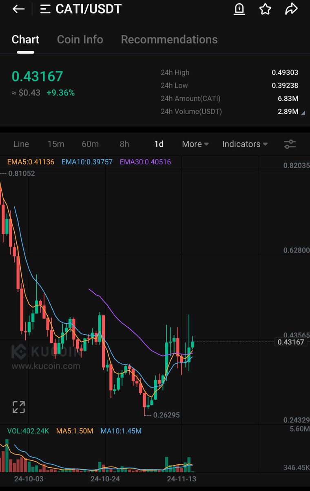This screenshot has height=491, width=310.
Task: Click the 24-10-24 date label
Action: (105, 479)
